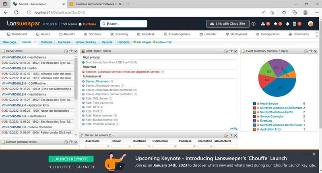Edit the Server: All servers widget
The width and height of the screenshot is (322, 173).
coord(226,135)
